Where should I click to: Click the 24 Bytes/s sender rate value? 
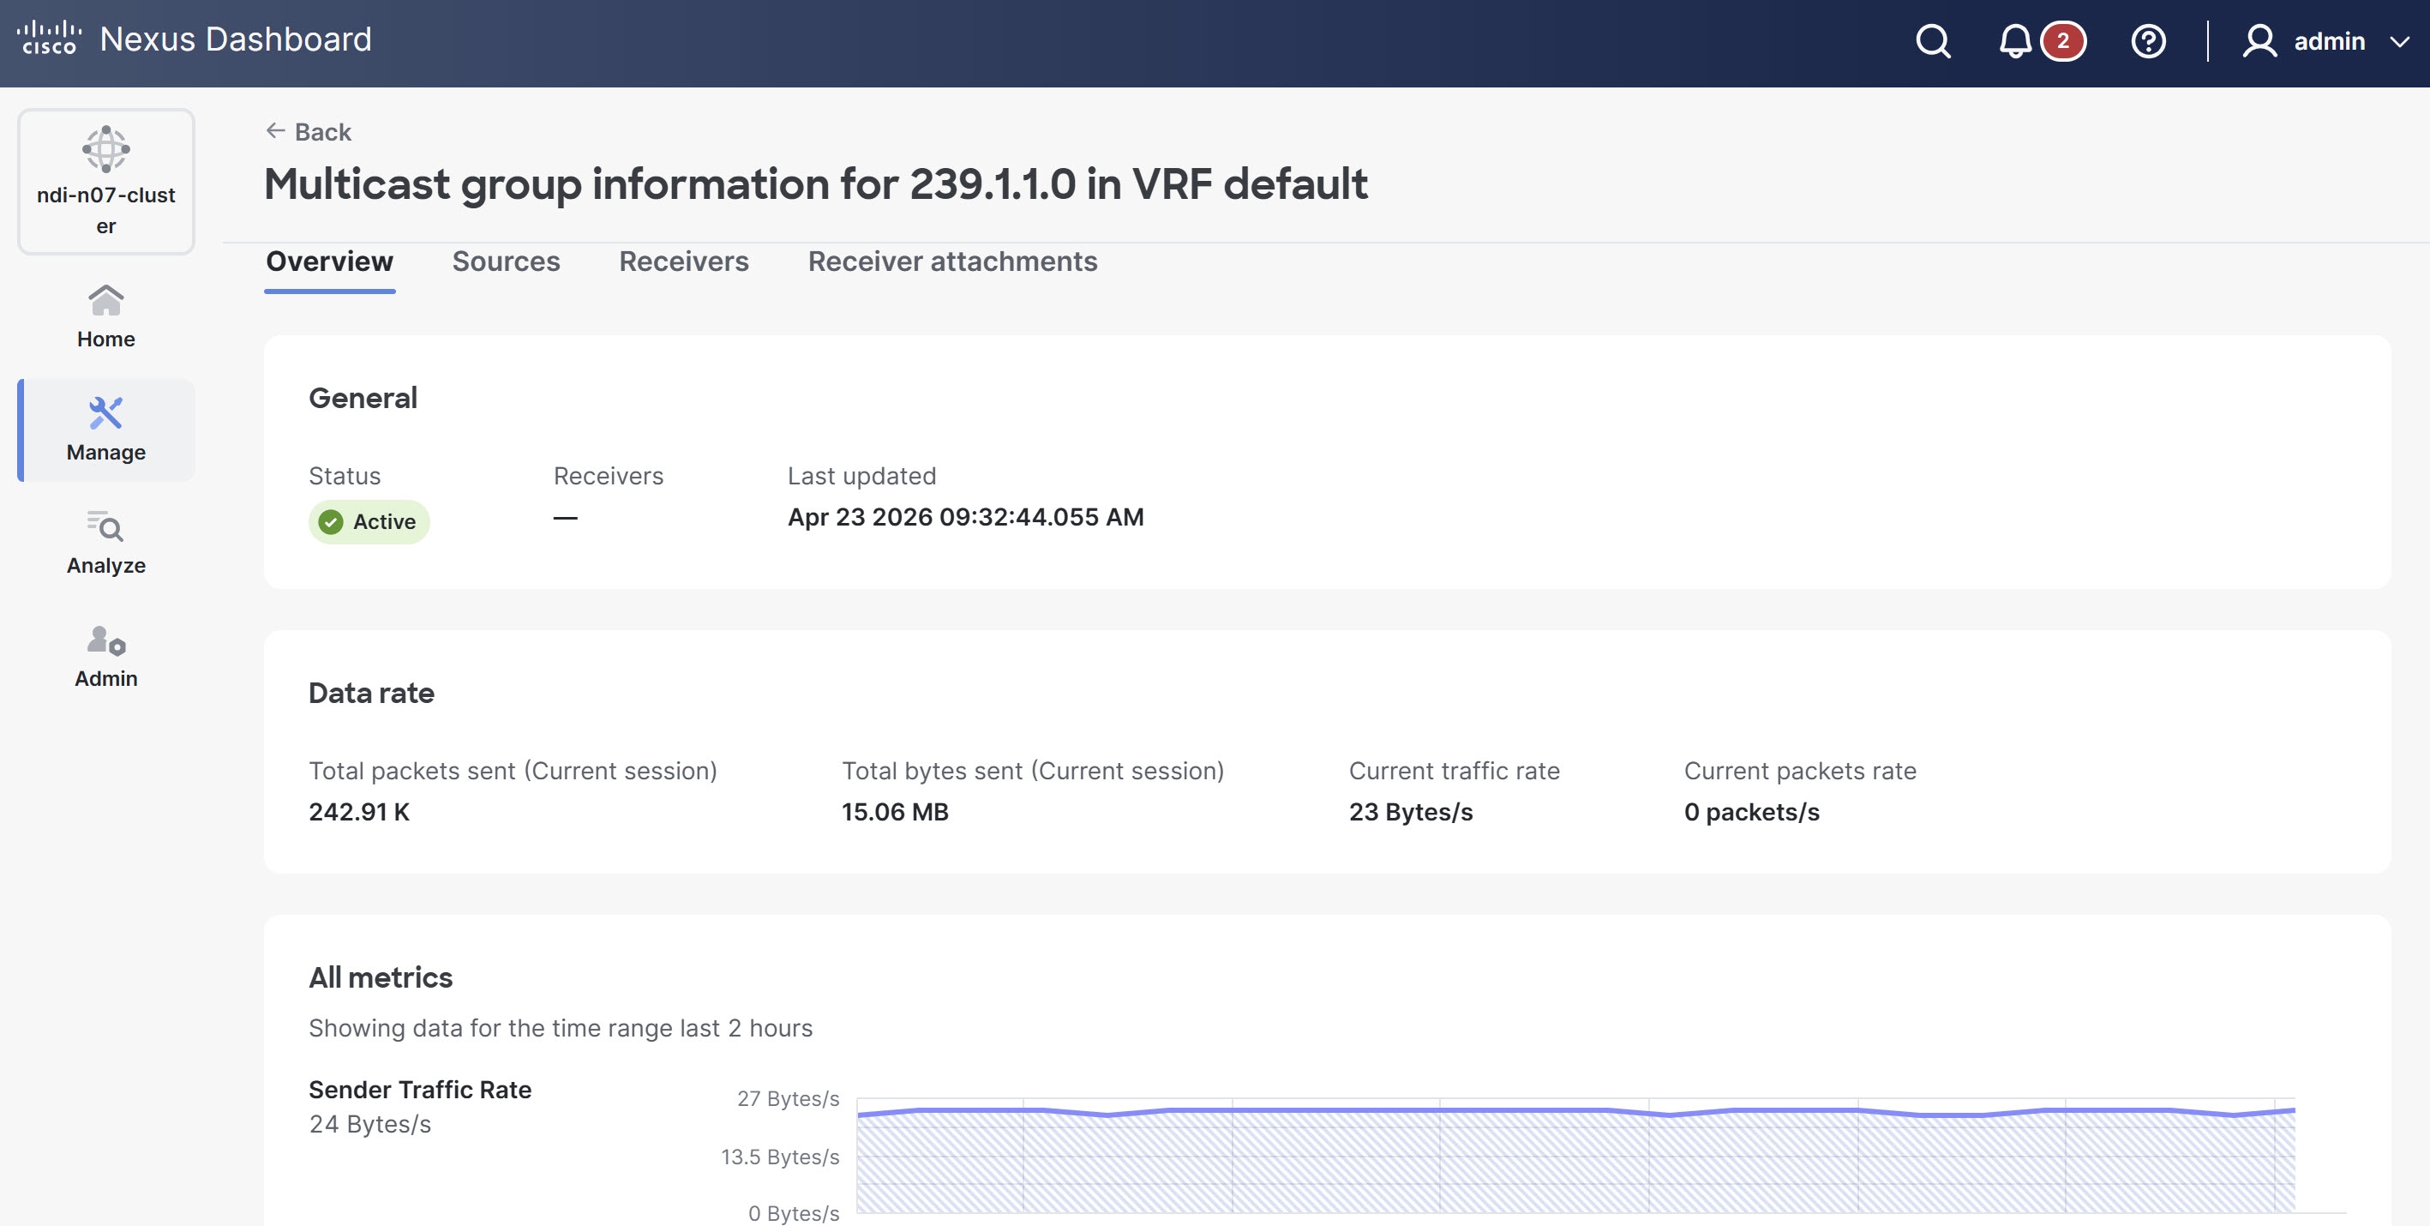[x=369, y=1124]
